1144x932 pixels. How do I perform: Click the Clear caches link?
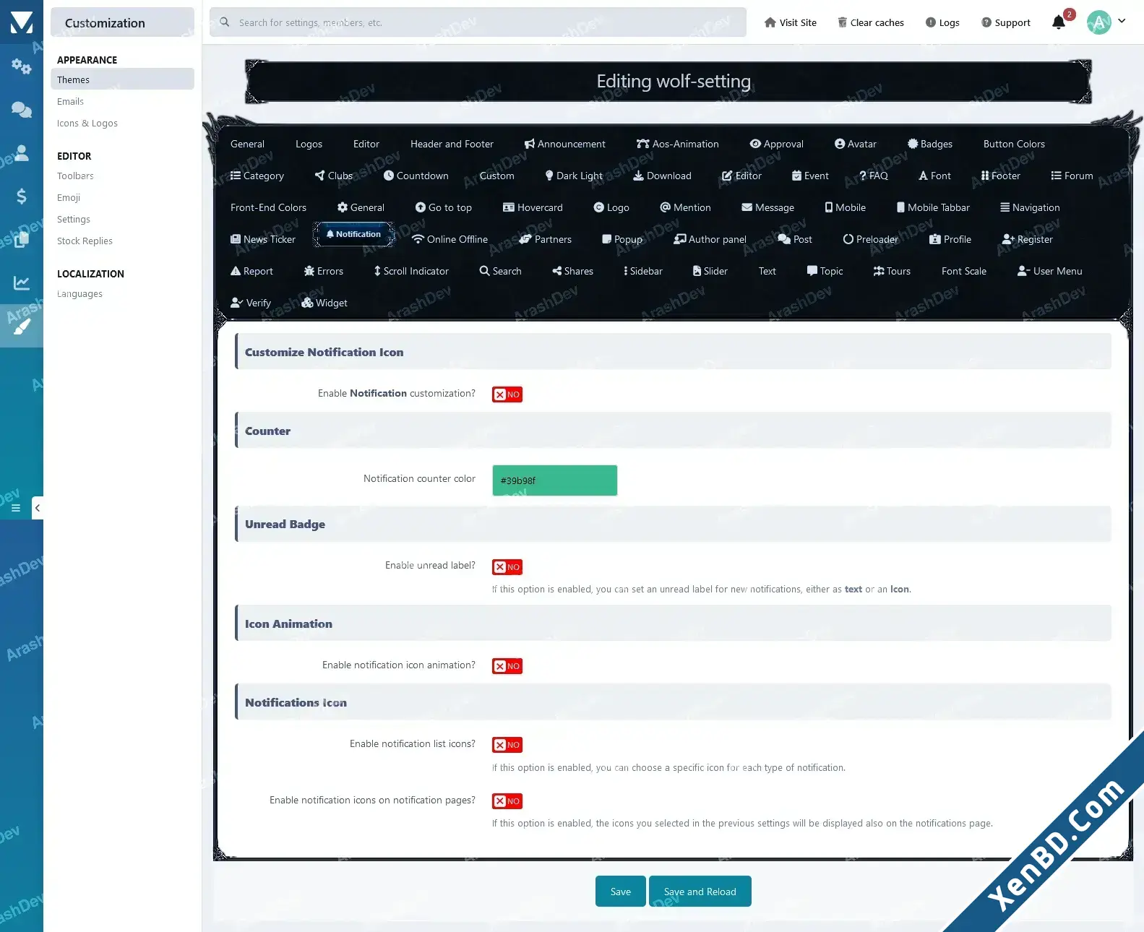click(x=871, y=22)
